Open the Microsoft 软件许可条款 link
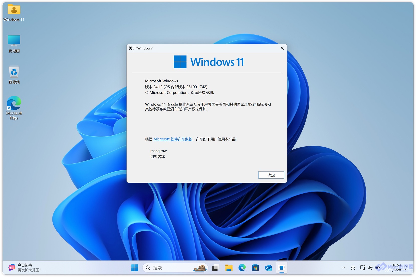416x277 pixels. (x=173, y=139)
